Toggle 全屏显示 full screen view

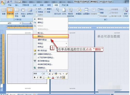(30, 11)
